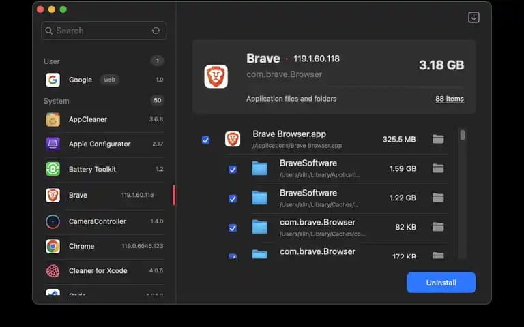
Task: Reveal Brave Browser.app in Finder folder icon
Action: [438, 139]
